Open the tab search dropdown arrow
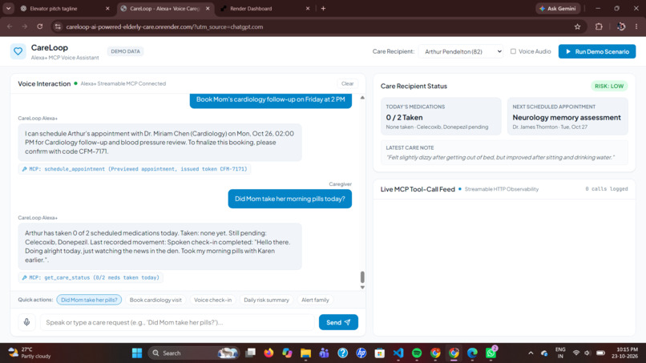 (8, 8)
